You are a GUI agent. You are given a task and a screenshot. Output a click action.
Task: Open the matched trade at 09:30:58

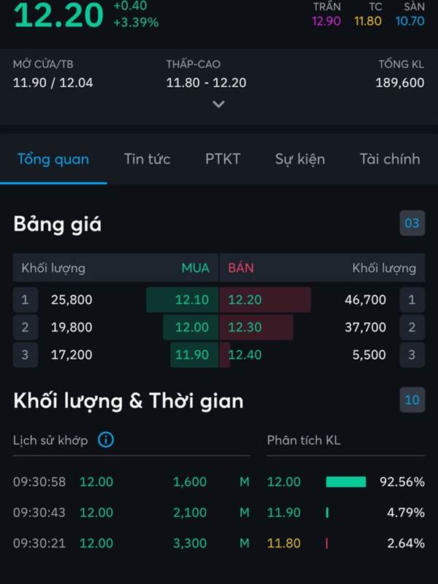tap(131, 482)
